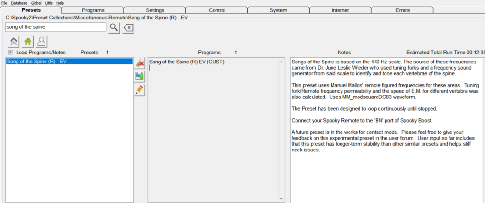Open the Control tab
485x203 pixels.
click(216, 10)
